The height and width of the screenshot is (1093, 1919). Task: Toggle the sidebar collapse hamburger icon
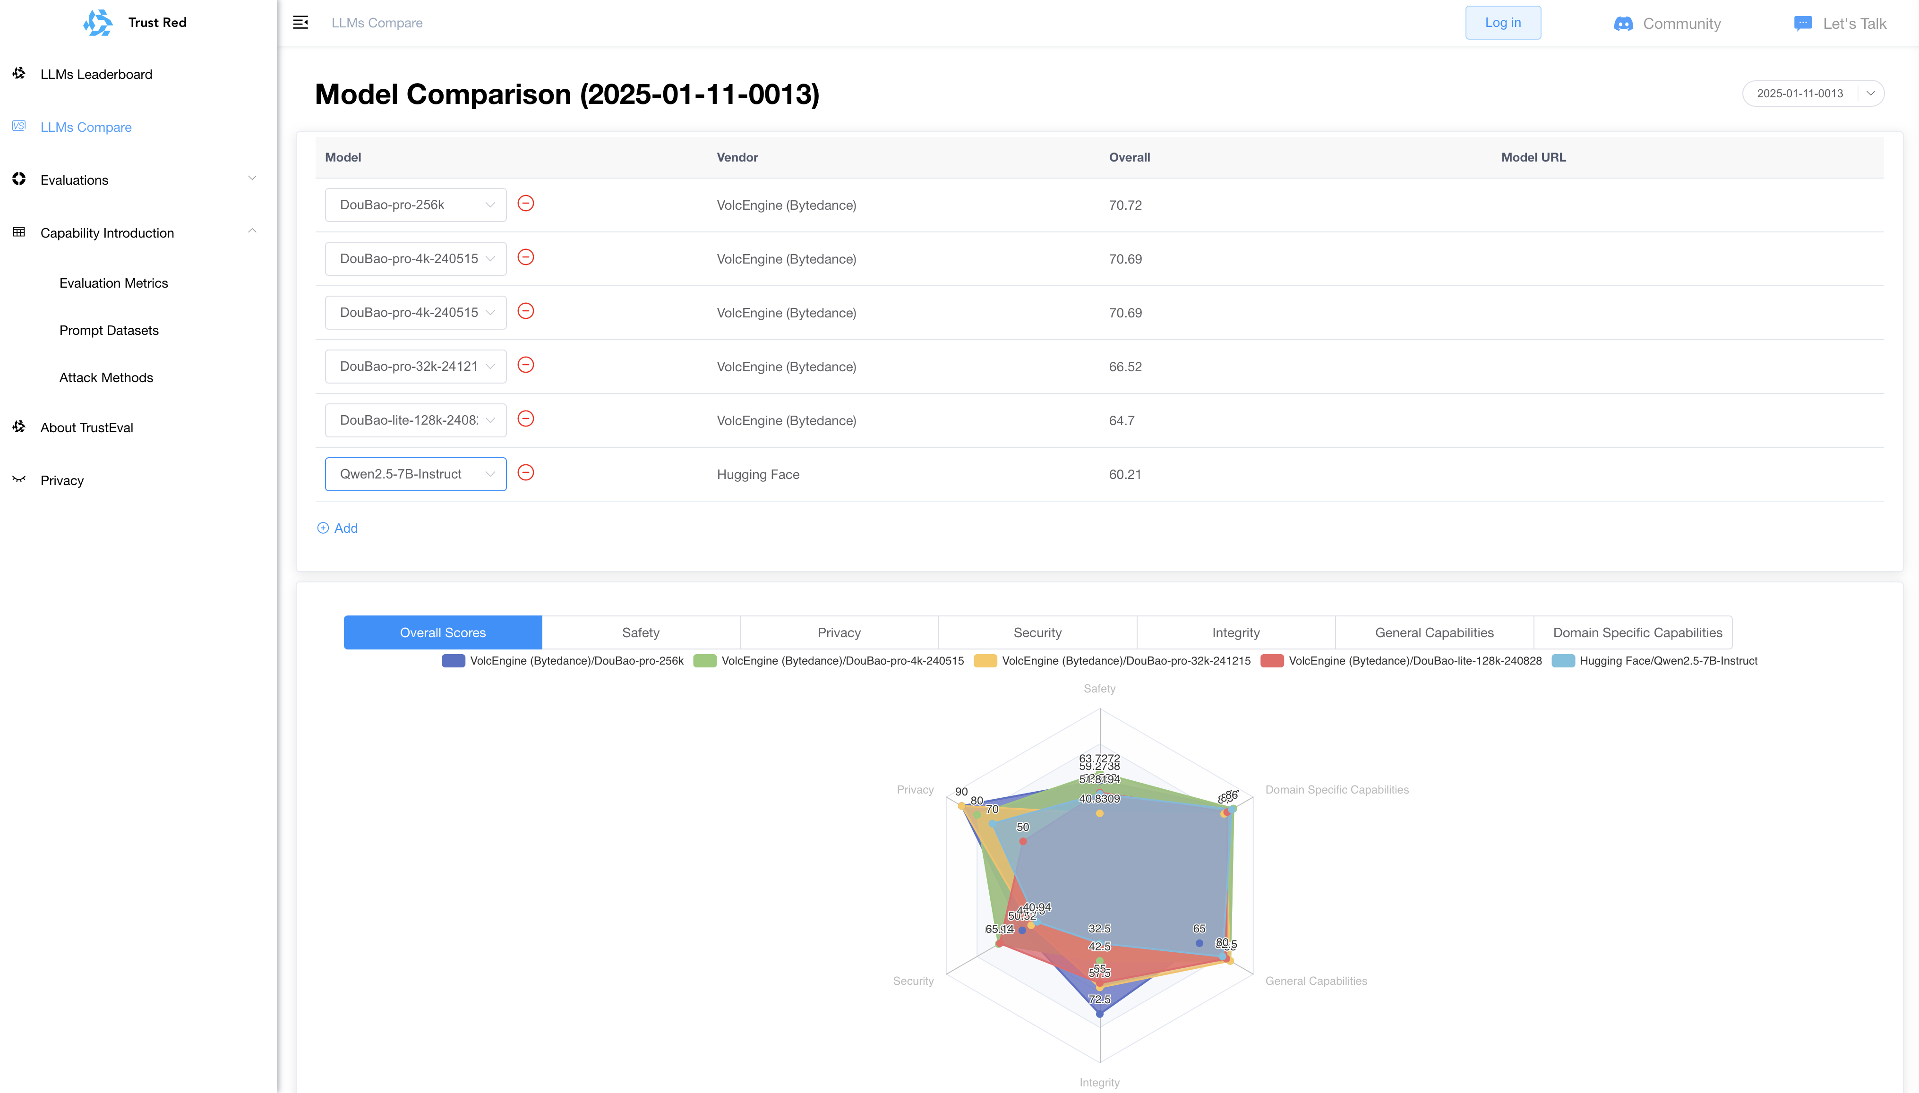tap(300, 23)
